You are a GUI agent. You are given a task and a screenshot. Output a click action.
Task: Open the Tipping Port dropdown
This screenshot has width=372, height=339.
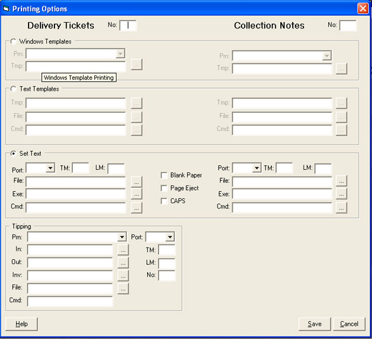(x=170, y=237)
